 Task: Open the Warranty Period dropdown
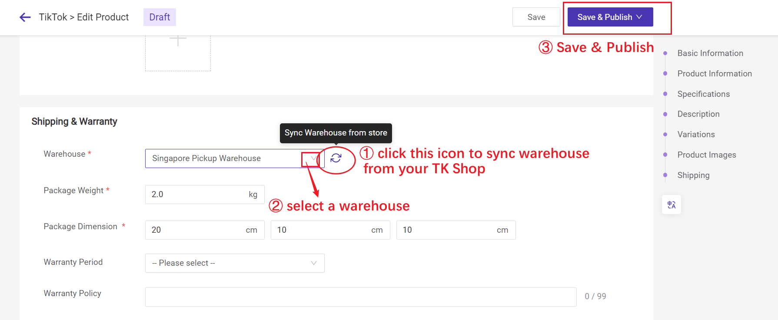click(x=235, y=263)
